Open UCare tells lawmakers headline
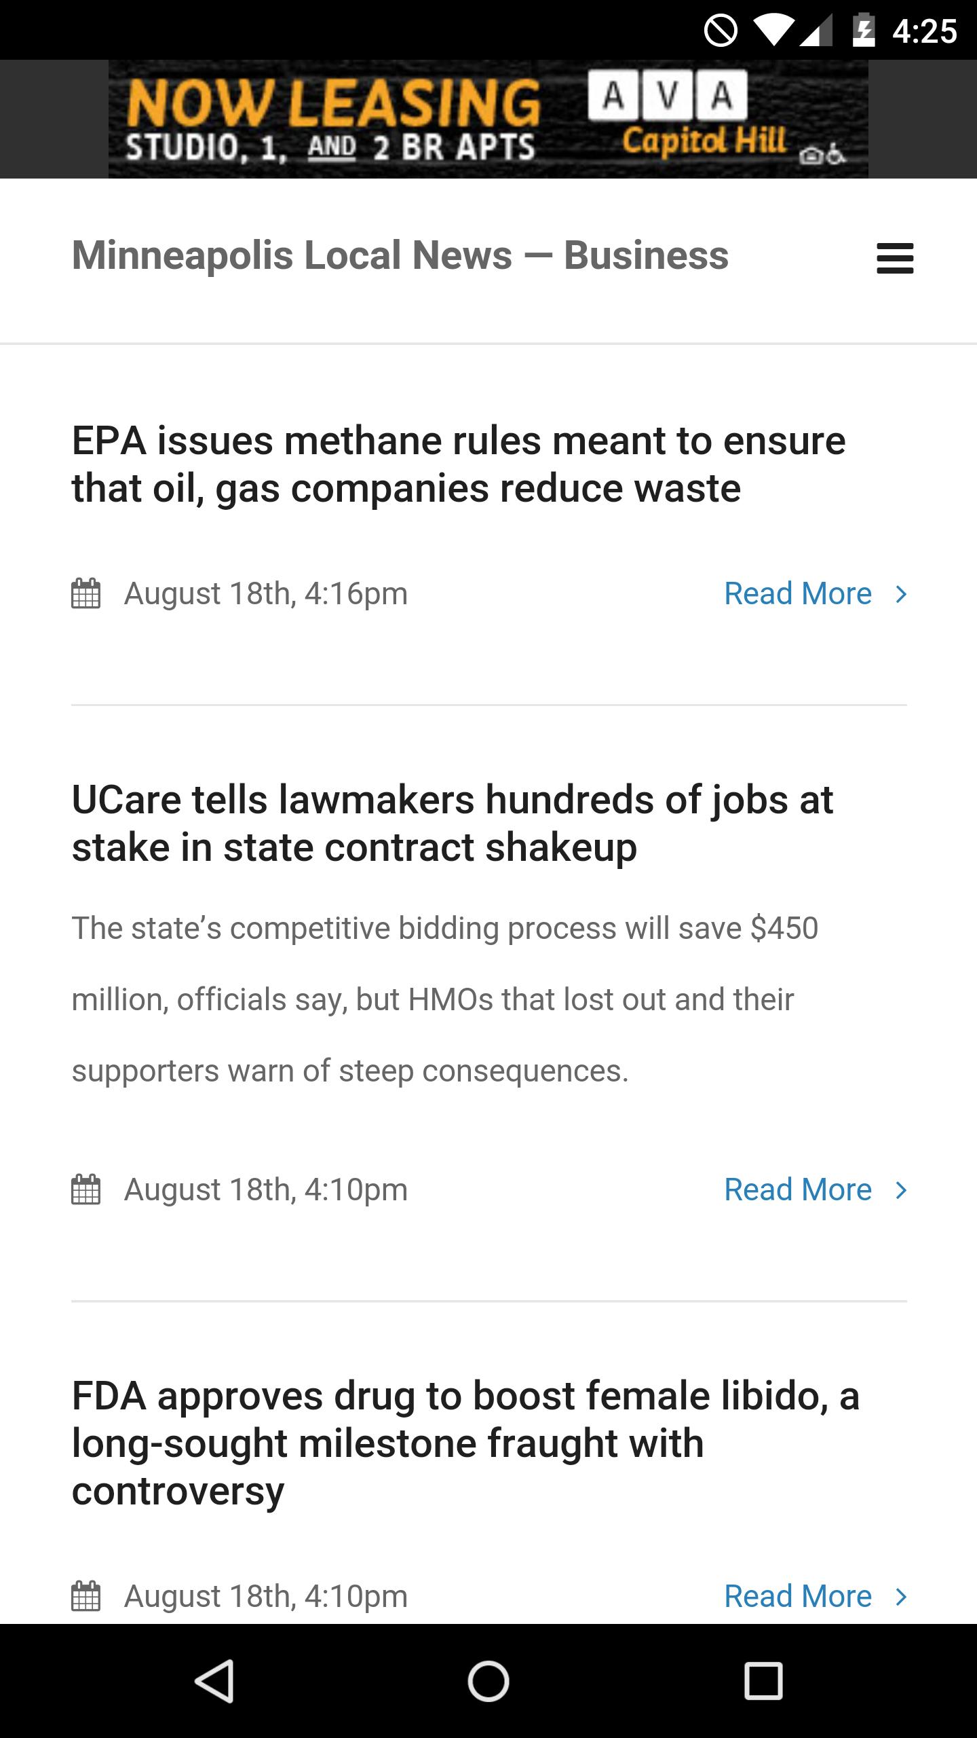Viewport: 977px width, 1738px height. coord(453,823)
